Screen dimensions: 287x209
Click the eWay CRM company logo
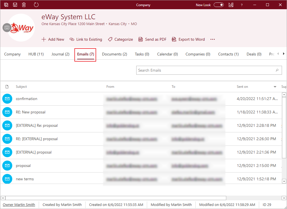tap(22, 28)
